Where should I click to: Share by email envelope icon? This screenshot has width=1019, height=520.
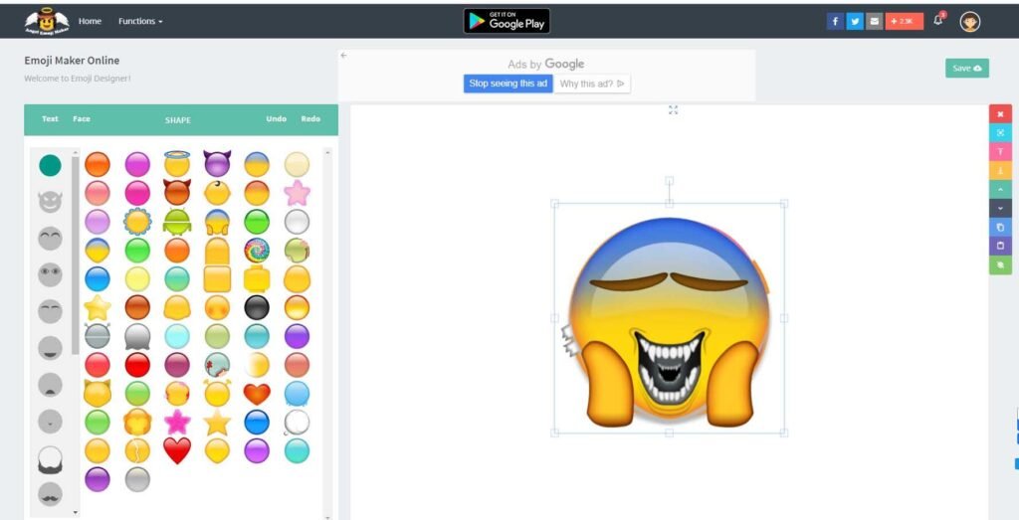(x=874, y=22)
